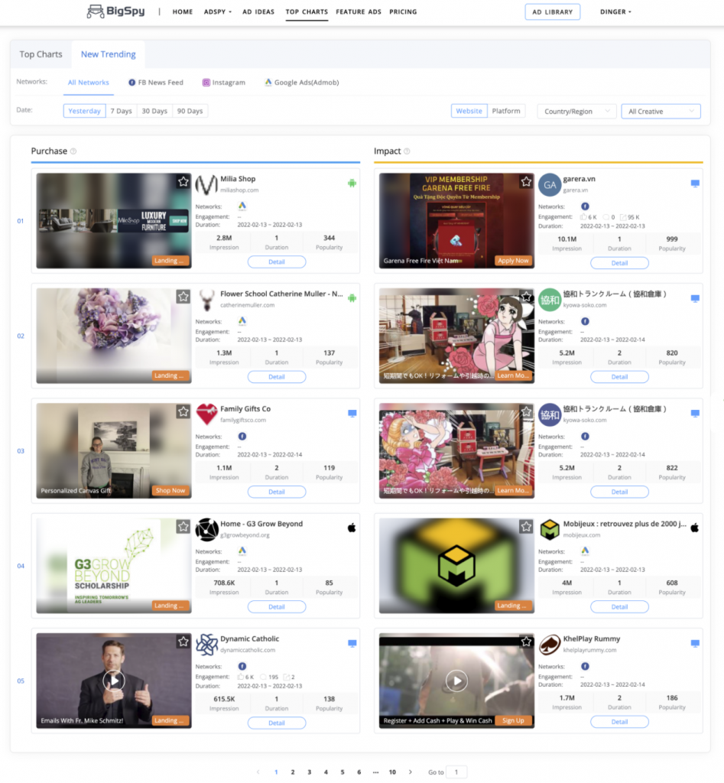Click the Milia Shop advertiser logo
The image size is (724, 783).
(x=206, y=184)
